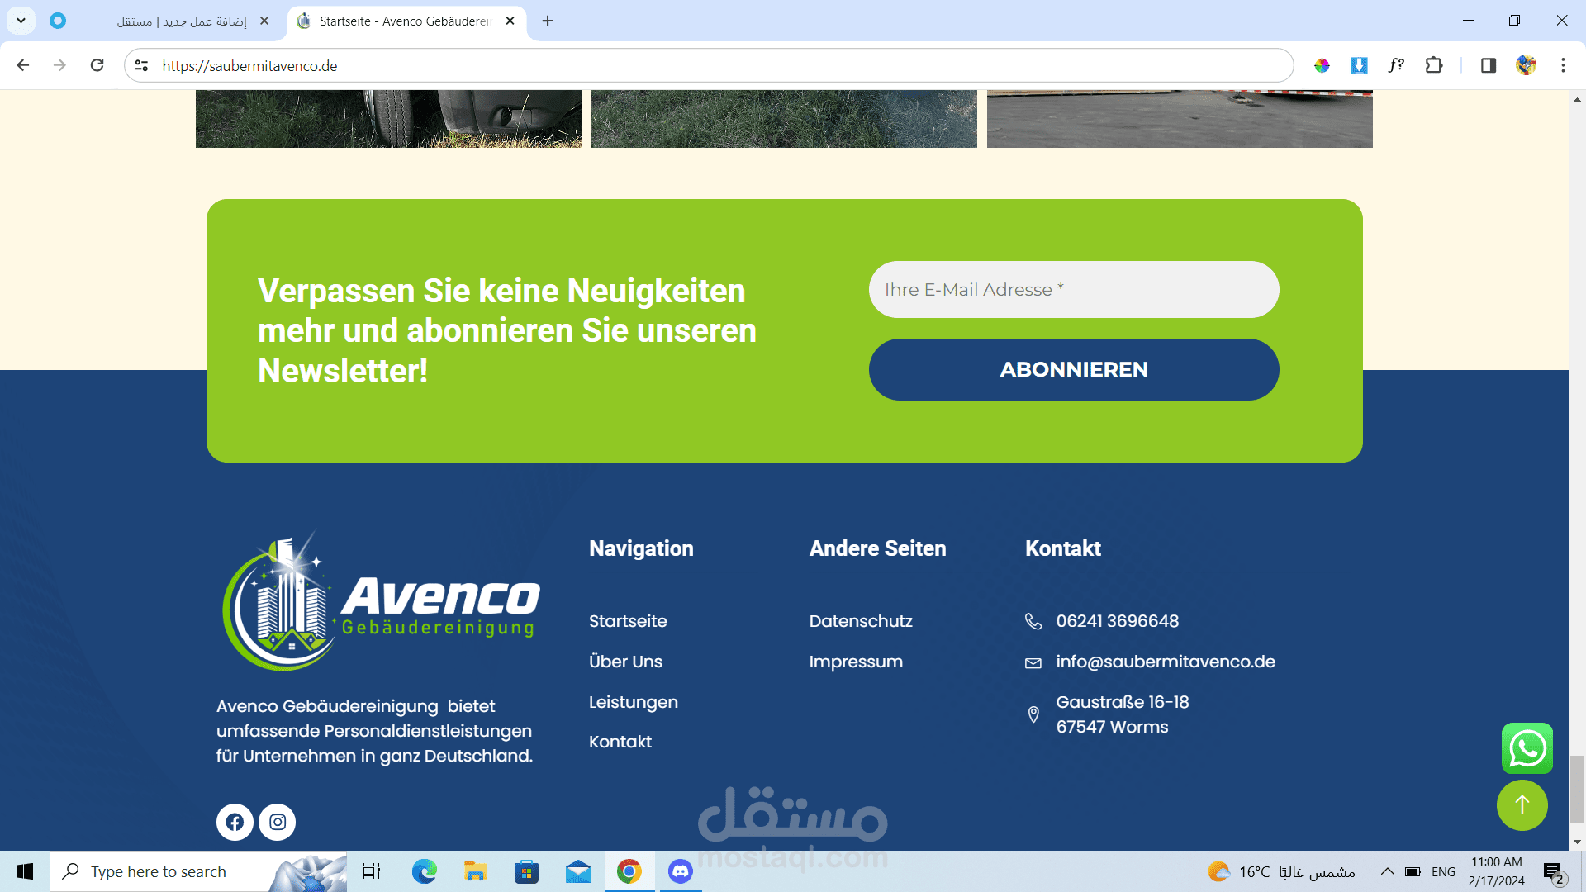Expand the tab search dropdown arrow
Screen dimensions: 1586x892
21,21
